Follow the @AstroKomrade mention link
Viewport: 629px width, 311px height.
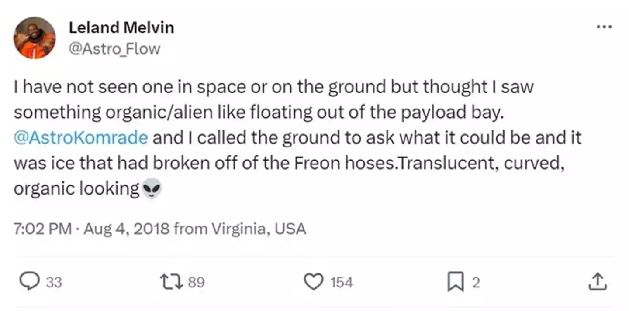[81, 138]
